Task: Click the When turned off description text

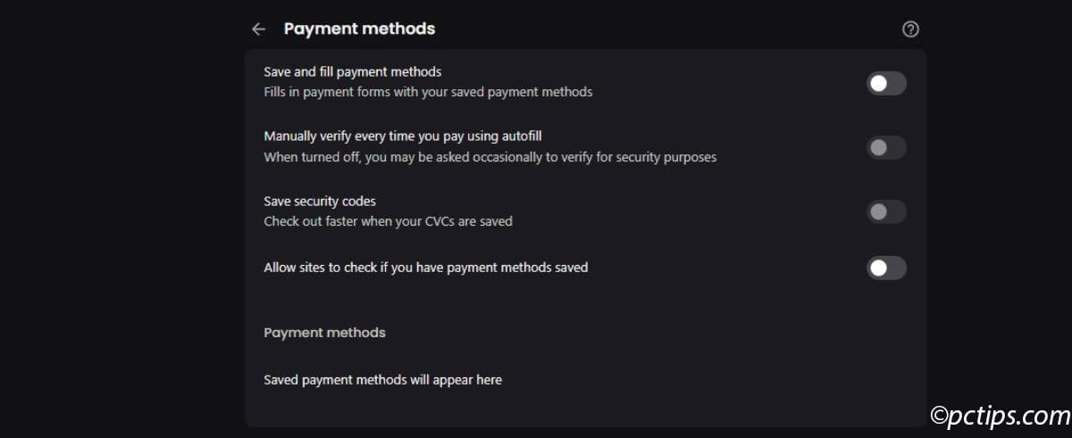Action: pos(490,157)
